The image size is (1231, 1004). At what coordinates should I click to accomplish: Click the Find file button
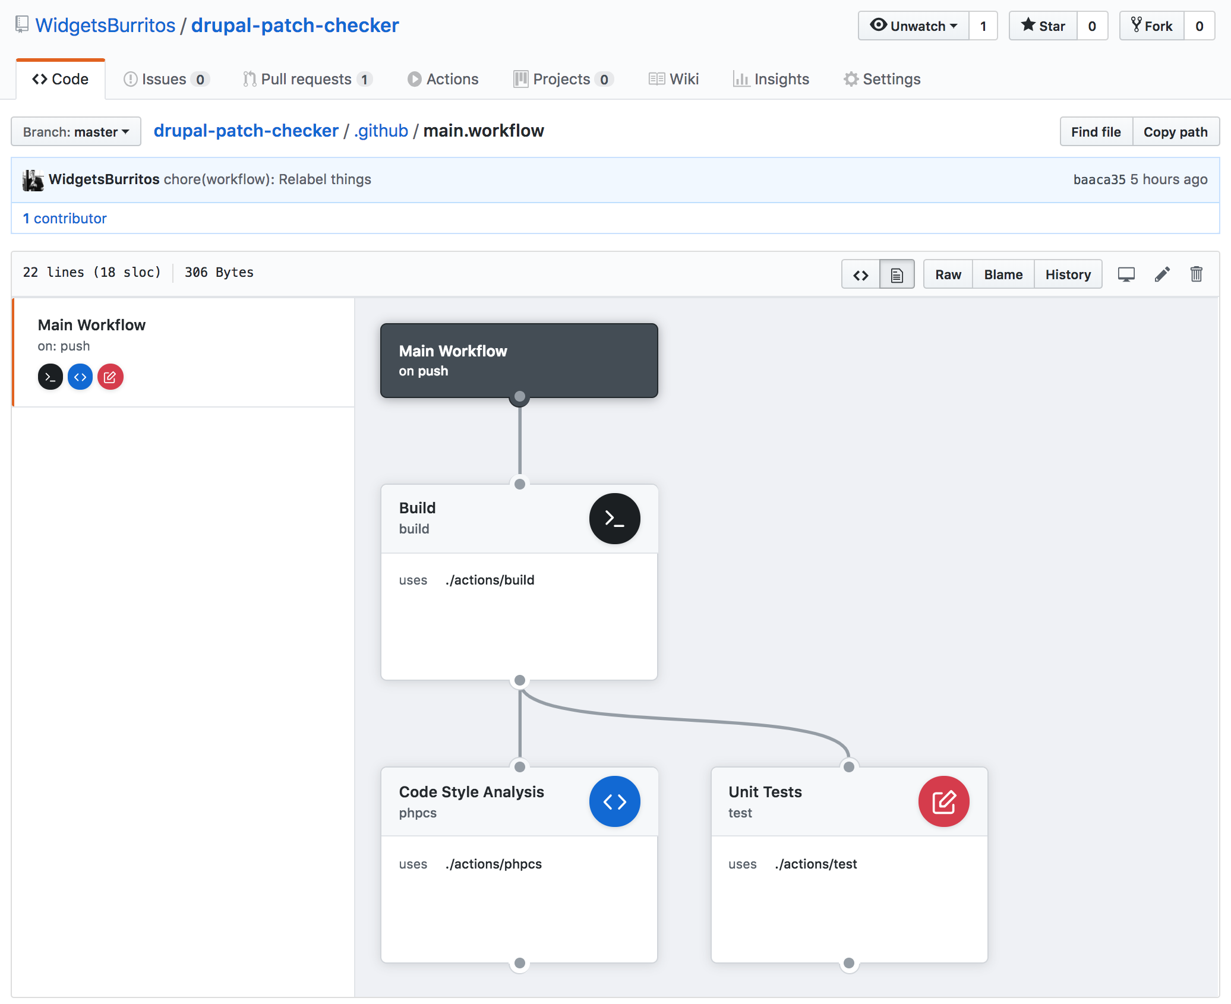(1095, 130)
